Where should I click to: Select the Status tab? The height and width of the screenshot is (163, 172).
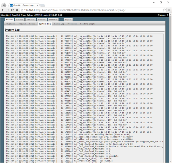click(x=9, y=20)
